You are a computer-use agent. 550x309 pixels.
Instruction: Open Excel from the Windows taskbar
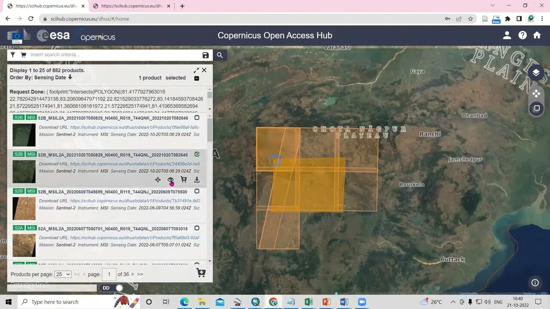pyautogui.click(x=309, y=302)
